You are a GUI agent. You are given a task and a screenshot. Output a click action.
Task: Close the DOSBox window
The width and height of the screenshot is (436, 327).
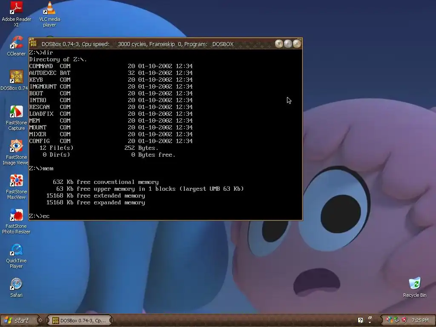[297, 44]
